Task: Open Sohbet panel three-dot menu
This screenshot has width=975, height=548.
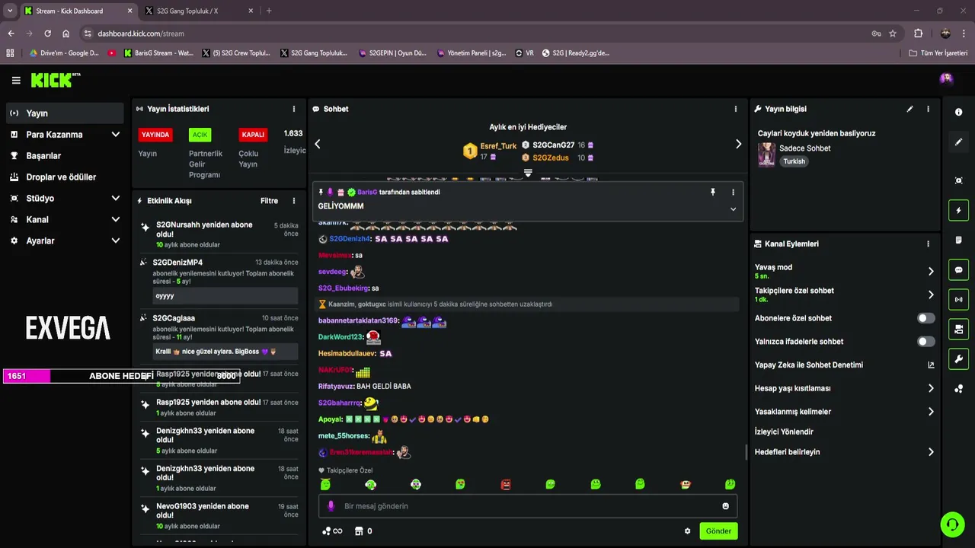Action: point(736,109)
